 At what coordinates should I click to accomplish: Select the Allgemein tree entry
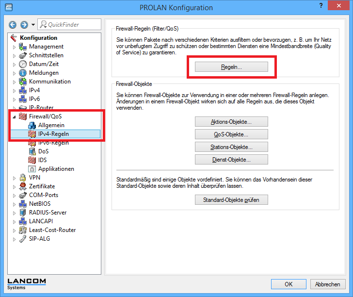tap(51, 125)
